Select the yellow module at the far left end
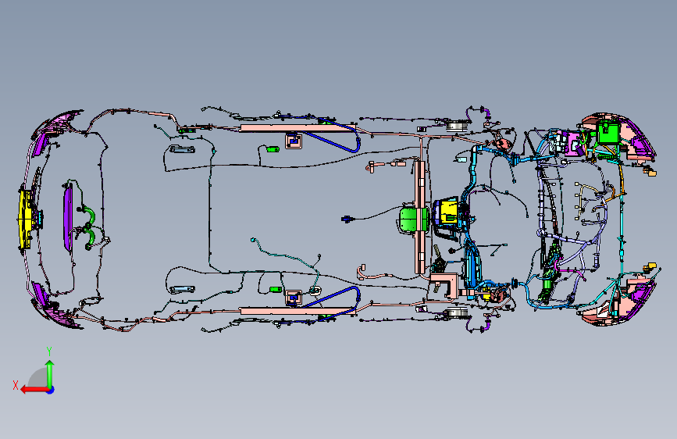Image resolution: width=677 pixels, height=439 pixels. [x=25, y=219]
